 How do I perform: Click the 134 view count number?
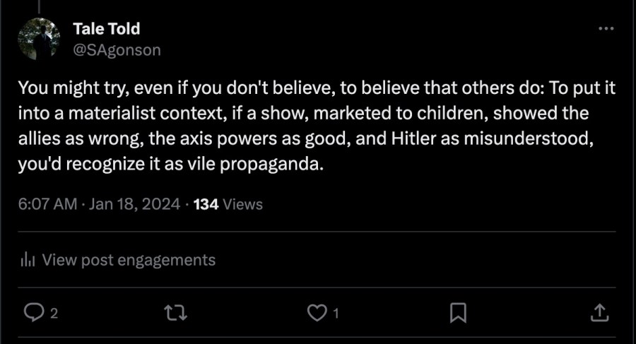206,204
